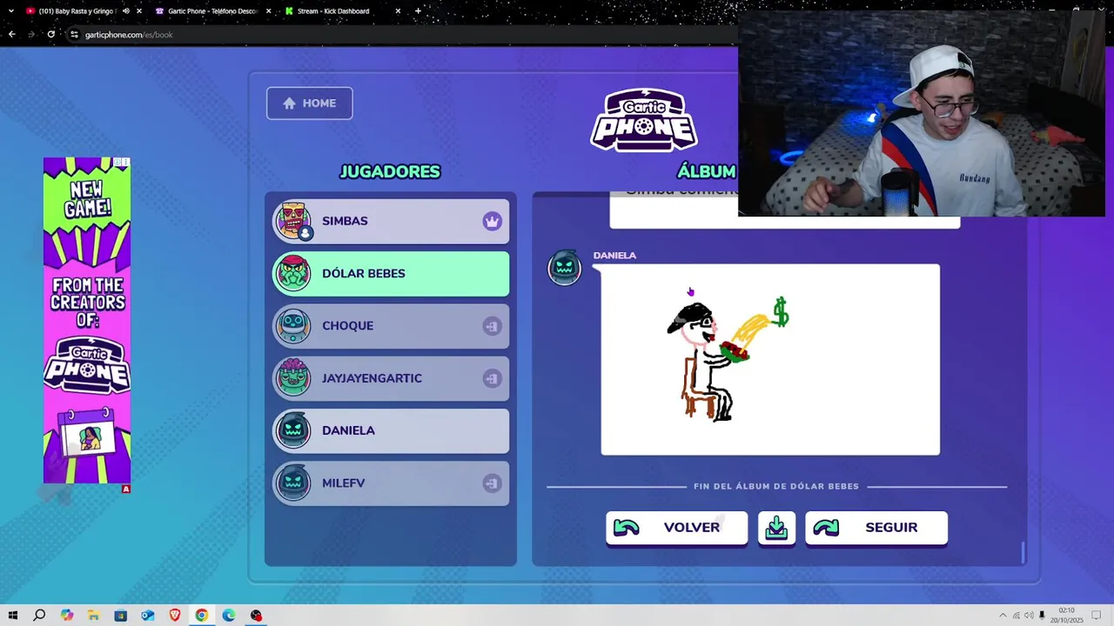Click the exit icon on JAYJAYENGARTIC row
The width and height of the screenshot is (1114, 626).
click(492, 378)
